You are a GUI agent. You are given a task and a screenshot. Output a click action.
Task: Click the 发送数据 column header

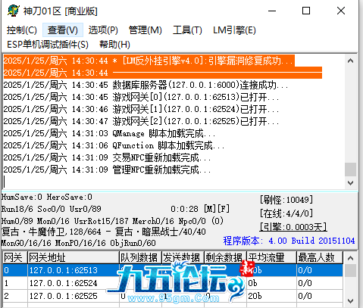click(x=183, y=257)
